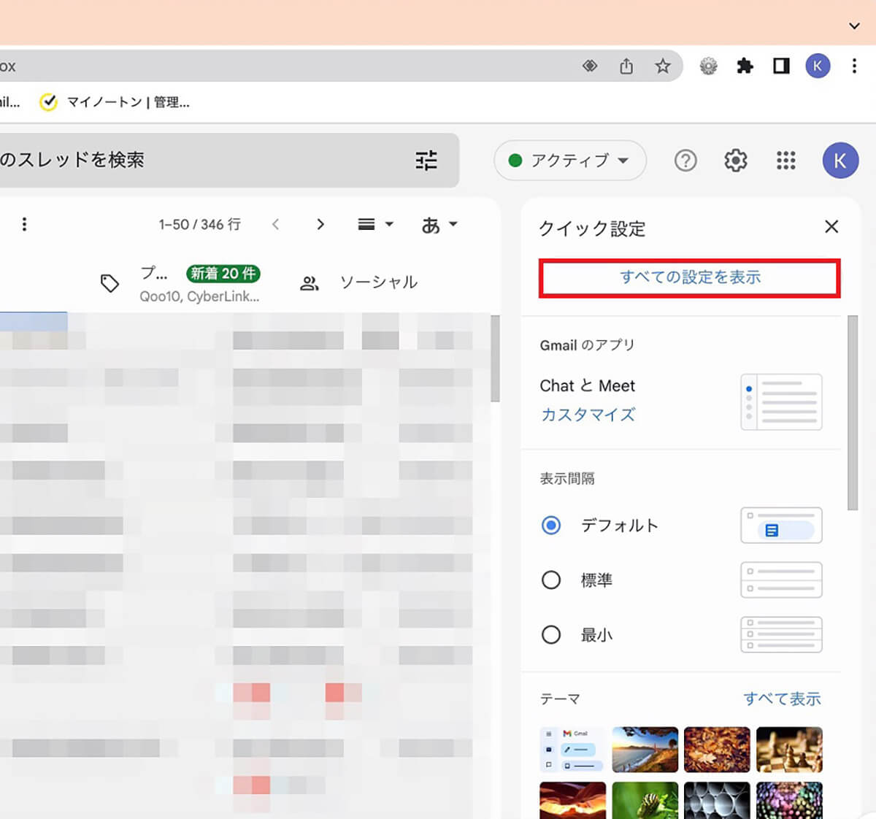
Task: Open the Google apps grid
Action: pos(785,160)
